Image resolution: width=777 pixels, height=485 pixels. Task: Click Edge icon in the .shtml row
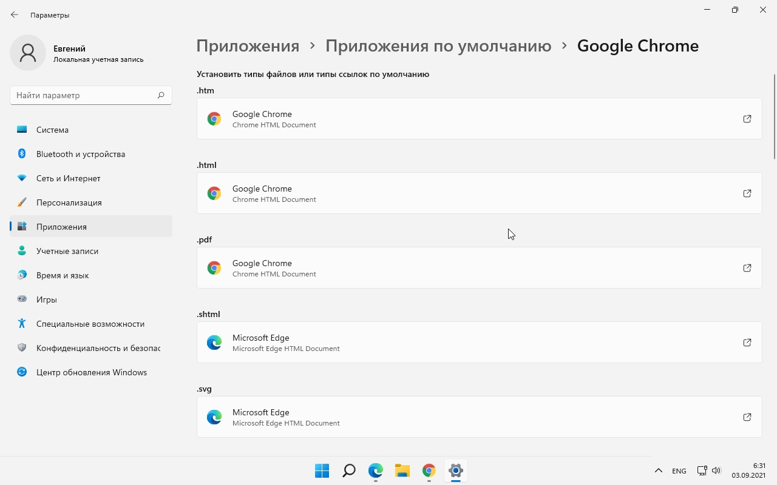(x=214, y=343)
